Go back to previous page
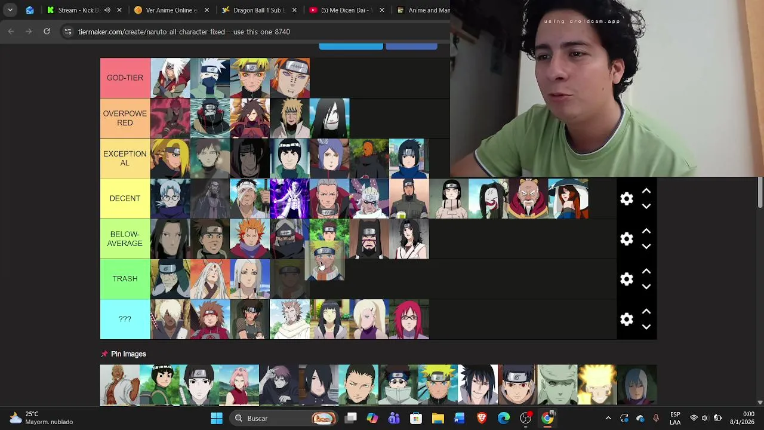Image resolution: width=764 pixels, height=430 pixels. (11, 32)
